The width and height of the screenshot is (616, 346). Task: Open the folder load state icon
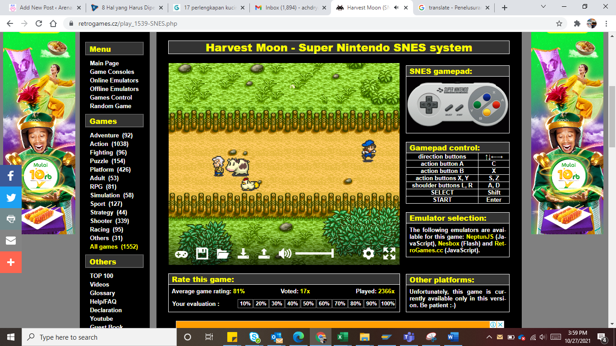(x=223, y=254)
